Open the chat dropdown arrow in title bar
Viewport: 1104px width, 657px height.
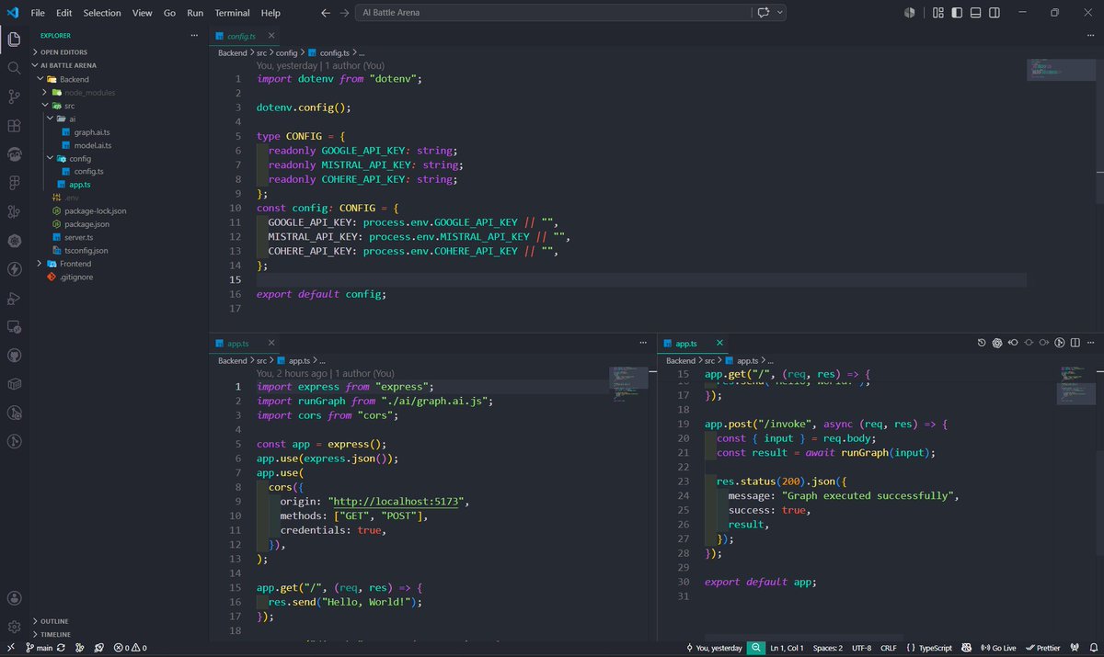(780, 13)
